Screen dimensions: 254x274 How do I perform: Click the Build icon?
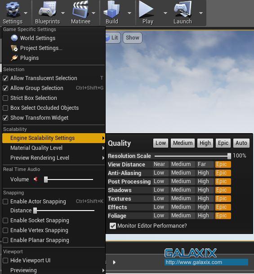pyautogui.click(x=112, y=9)
